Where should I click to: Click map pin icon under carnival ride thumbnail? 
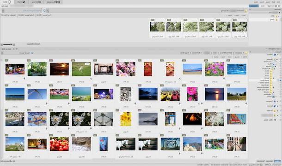coord(25,78)
